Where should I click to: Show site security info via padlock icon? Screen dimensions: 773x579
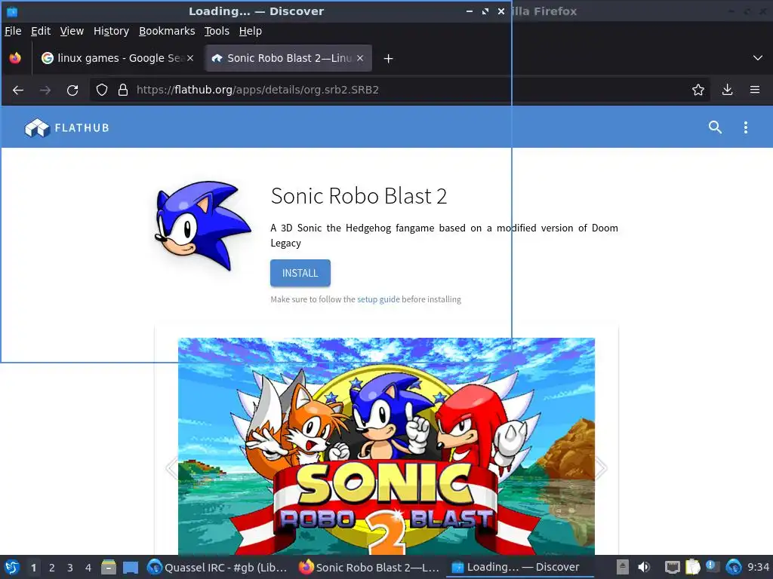[123, 90]
